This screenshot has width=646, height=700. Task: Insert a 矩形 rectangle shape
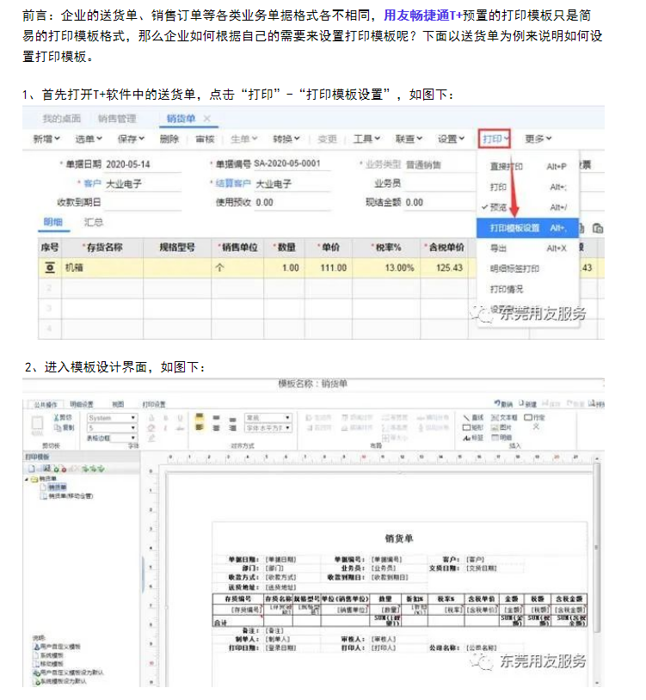click(473, 427)
